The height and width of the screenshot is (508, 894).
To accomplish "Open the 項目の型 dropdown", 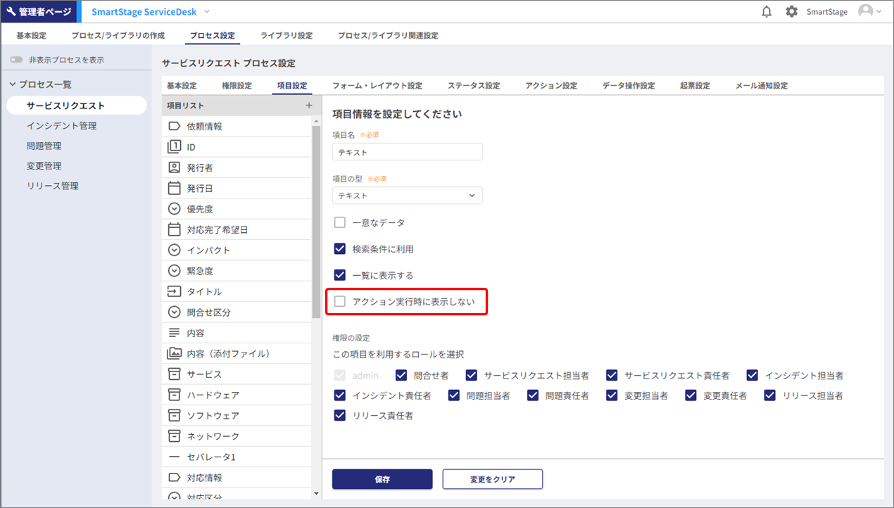I will [x=407, y=196].
